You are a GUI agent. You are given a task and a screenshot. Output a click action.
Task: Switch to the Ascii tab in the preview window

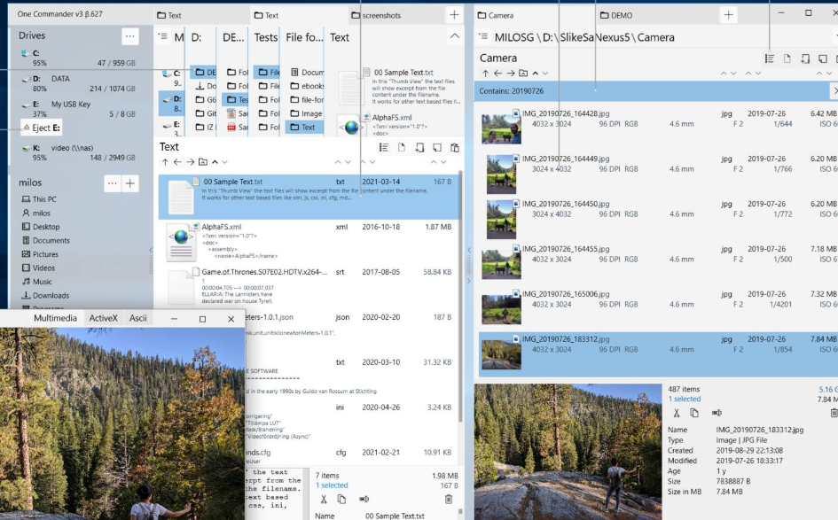pos(137,318)
